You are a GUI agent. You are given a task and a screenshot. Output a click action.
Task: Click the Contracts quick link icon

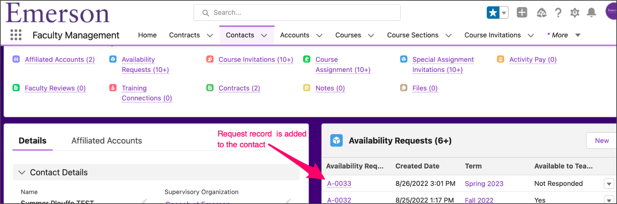(x=210, y=88)
